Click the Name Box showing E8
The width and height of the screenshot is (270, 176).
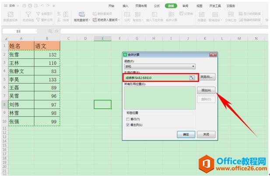[19, 31]
